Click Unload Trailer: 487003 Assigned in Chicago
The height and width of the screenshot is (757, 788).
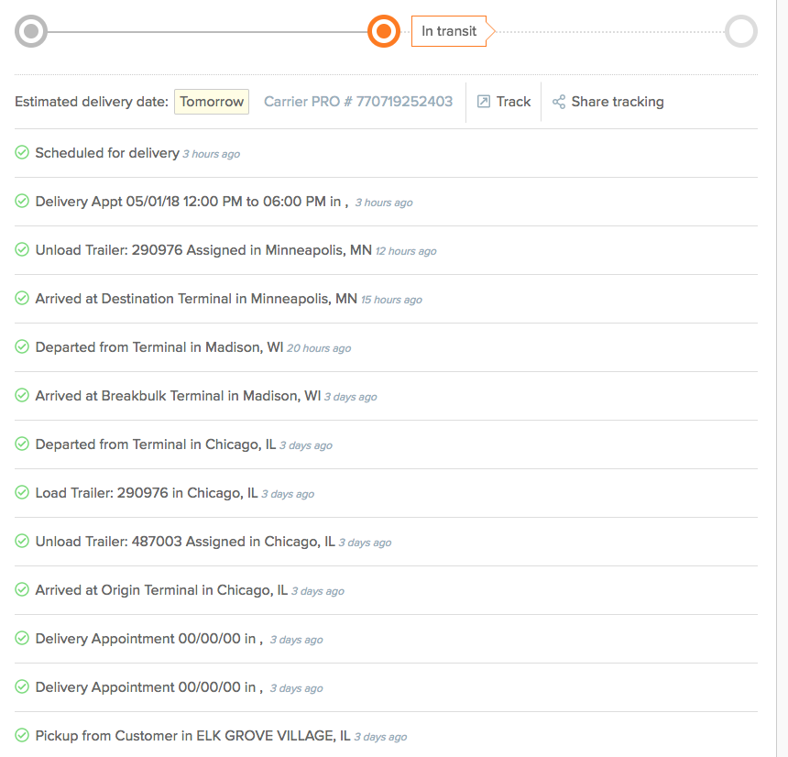click(x=185, y=542)
